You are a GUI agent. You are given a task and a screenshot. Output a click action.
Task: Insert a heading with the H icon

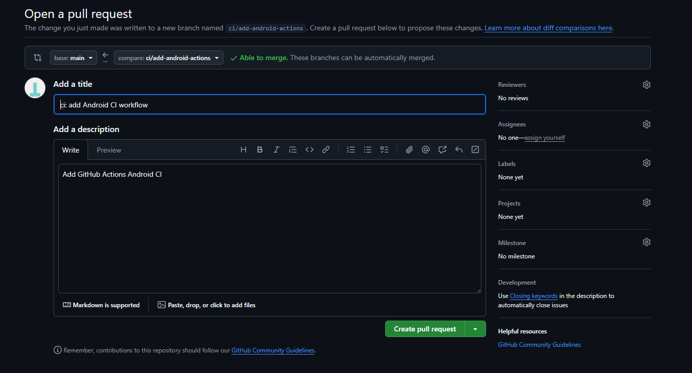(x=244, y=150)
